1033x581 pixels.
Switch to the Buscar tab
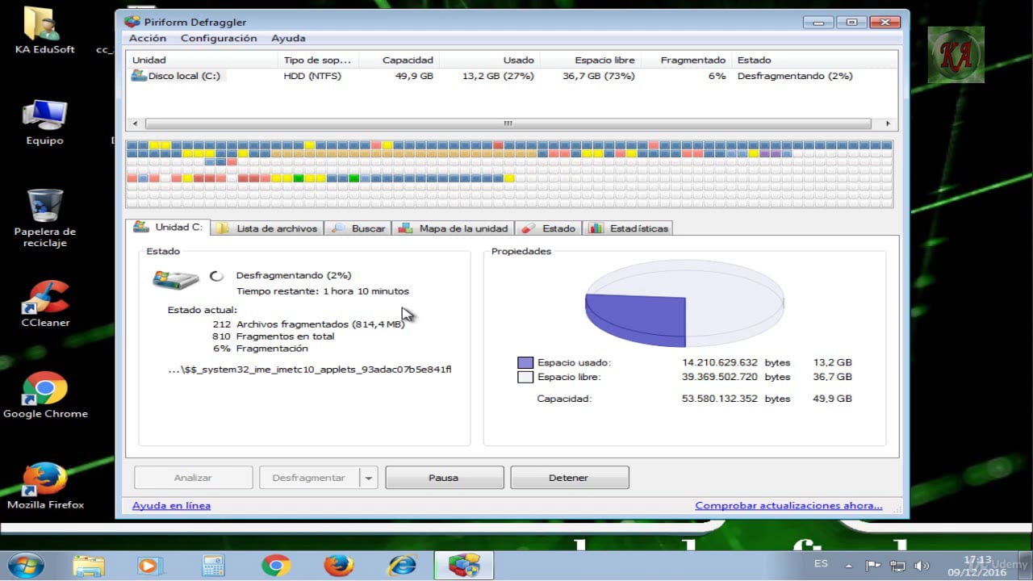[358, 228]
